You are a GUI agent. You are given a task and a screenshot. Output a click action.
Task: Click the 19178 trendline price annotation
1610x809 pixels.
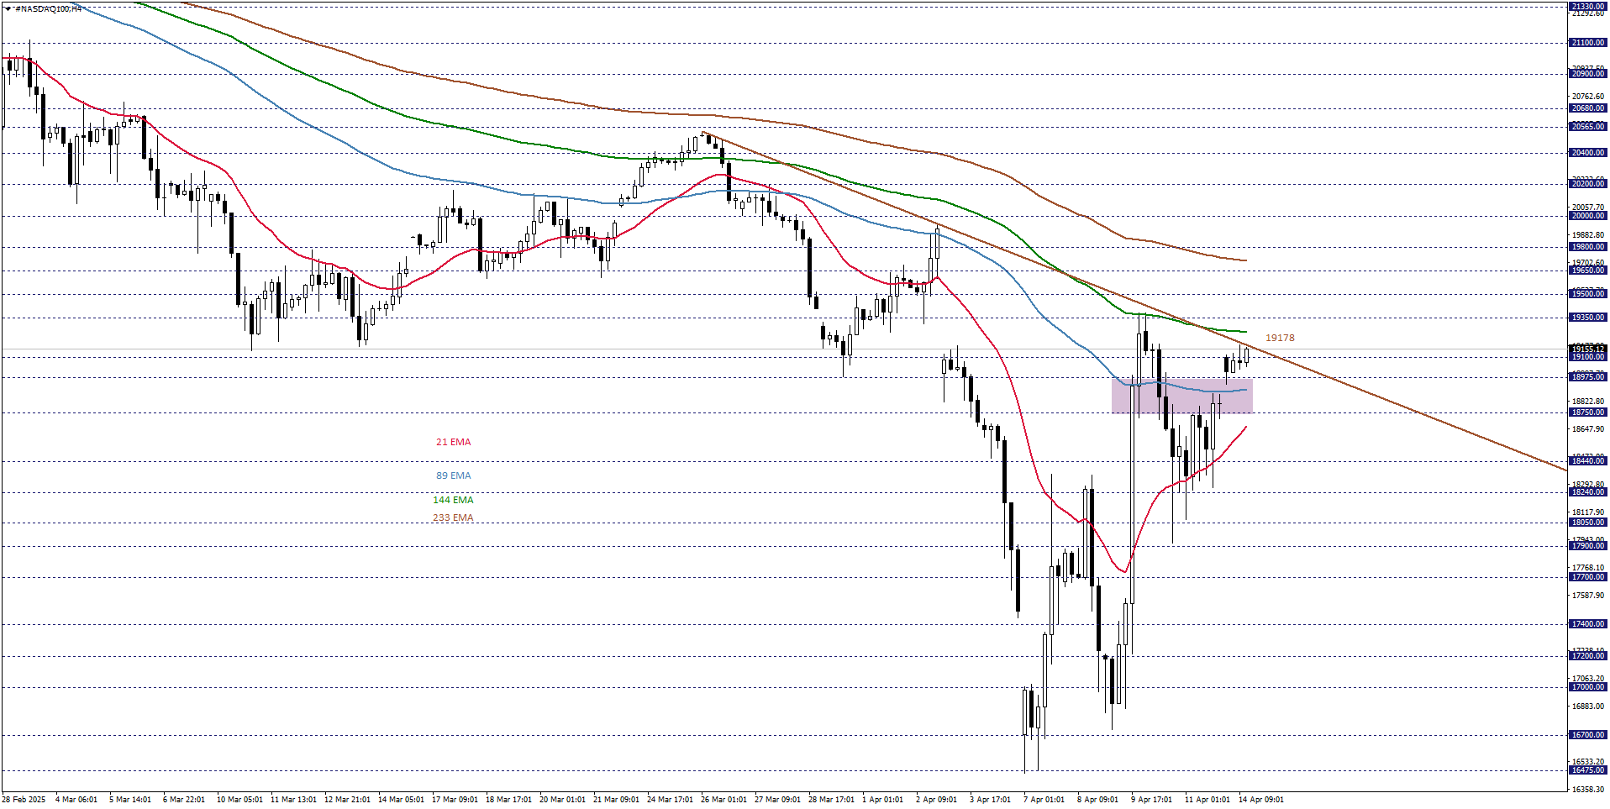pos(1280,338)
